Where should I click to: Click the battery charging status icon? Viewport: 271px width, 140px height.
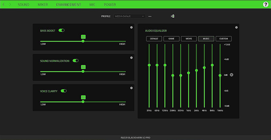tap(173, 16)
